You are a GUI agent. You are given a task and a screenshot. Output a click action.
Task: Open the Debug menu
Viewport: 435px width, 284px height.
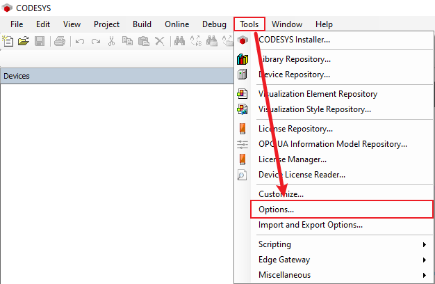pyautogui.click(x=214, y=24)
